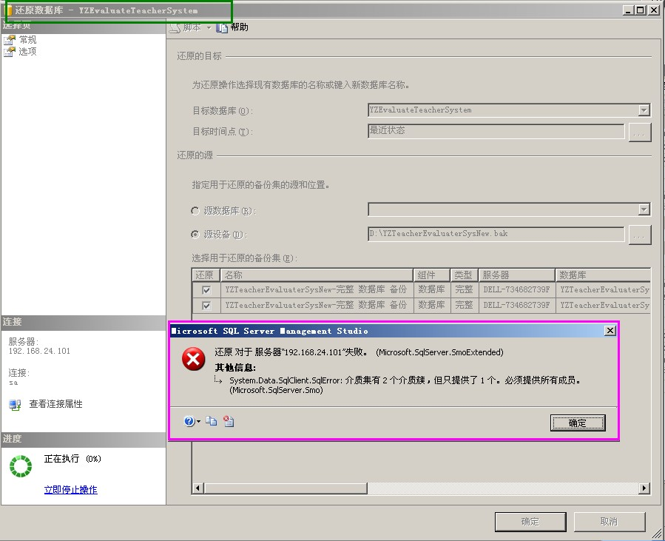Click 立即停止操作 link

pos(71,490)
